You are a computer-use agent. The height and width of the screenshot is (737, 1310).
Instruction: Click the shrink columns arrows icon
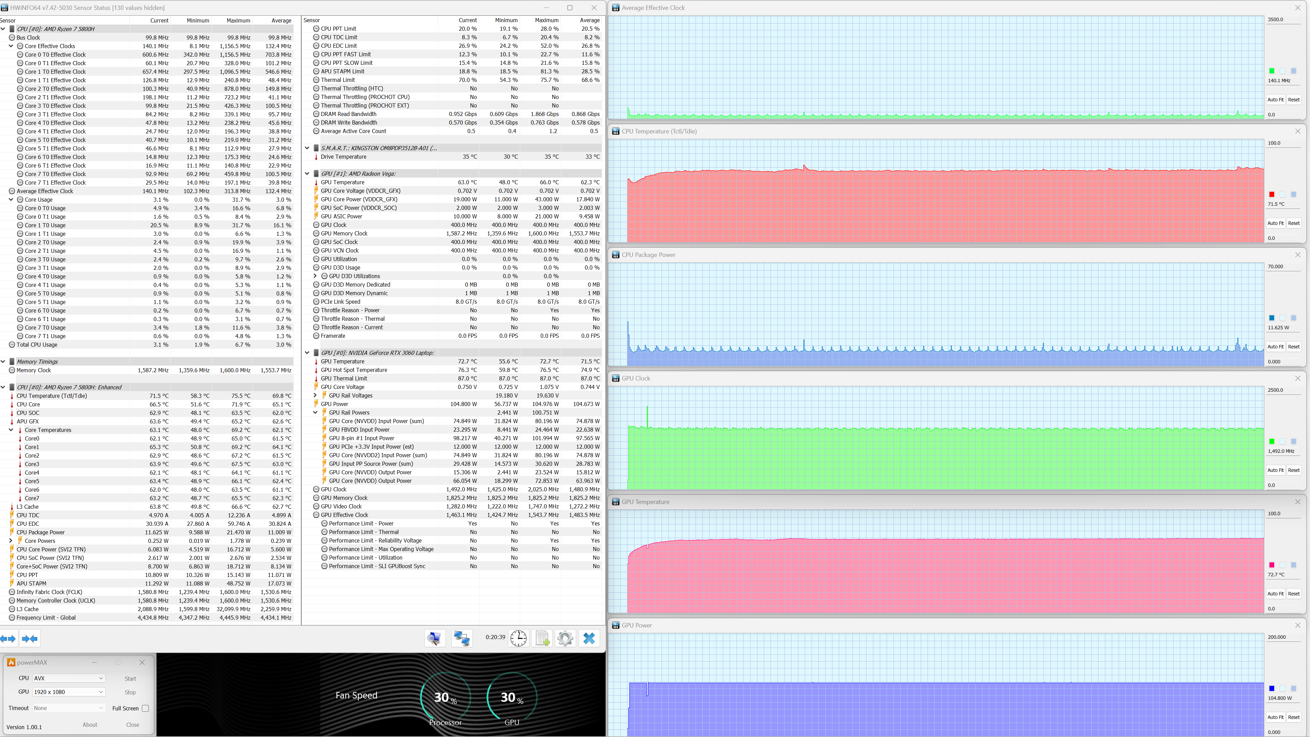[29, 638]
